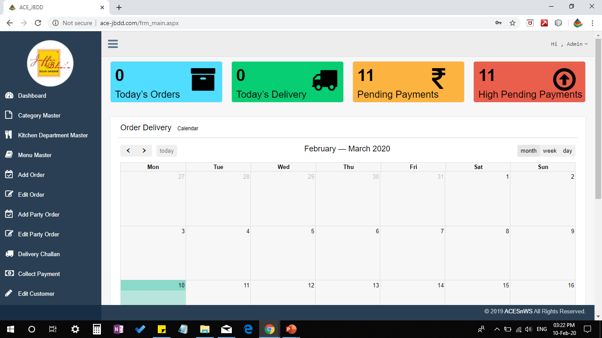Go to previous month with left chevron
This screenshot has height=338, width=602.
128,151
